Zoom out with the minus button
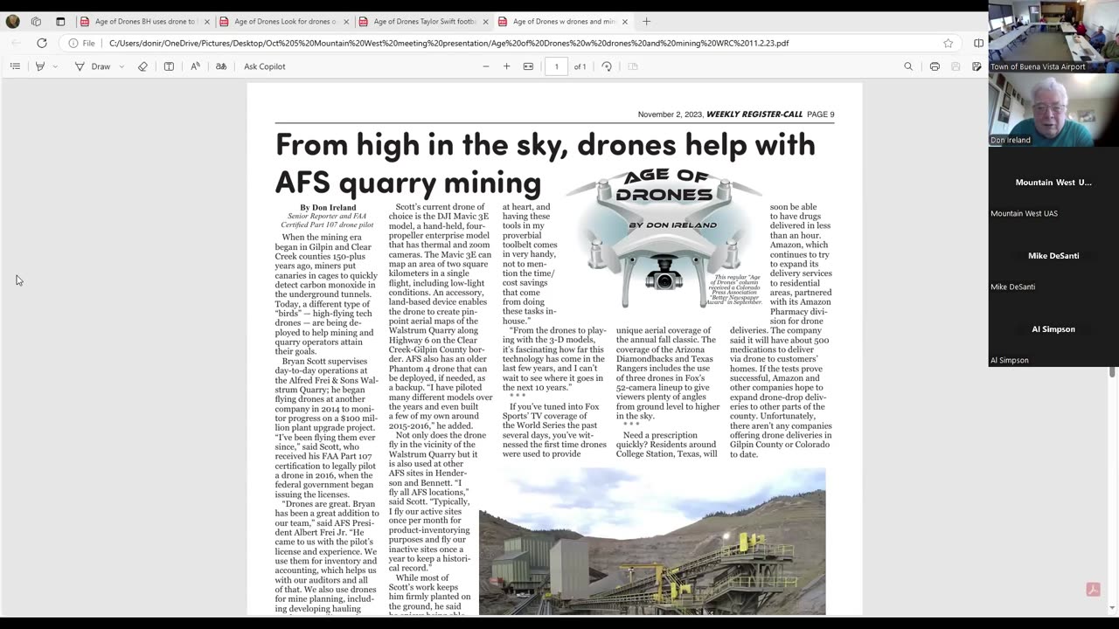This screenshot has width=1119, height=629. pyautogui.click(x=486, y=66)
